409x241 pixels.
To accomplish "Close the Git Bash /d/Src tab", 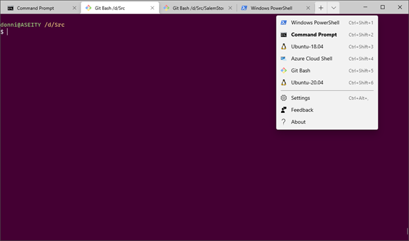I will tap(152, 8).
